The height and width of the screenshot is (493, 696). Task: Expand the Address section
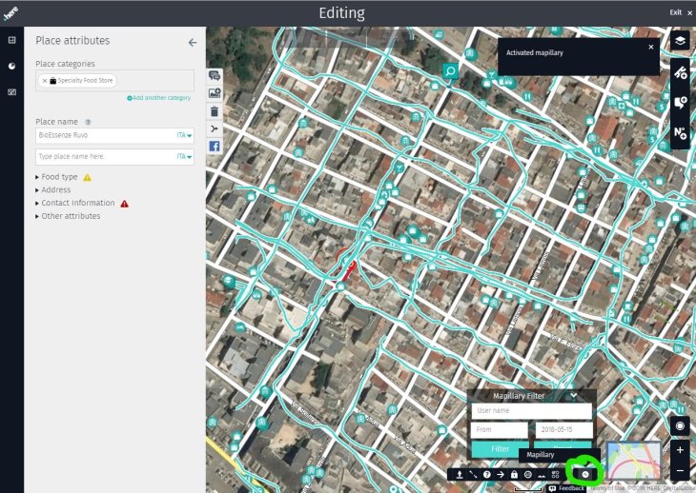(x=56, y=189)
